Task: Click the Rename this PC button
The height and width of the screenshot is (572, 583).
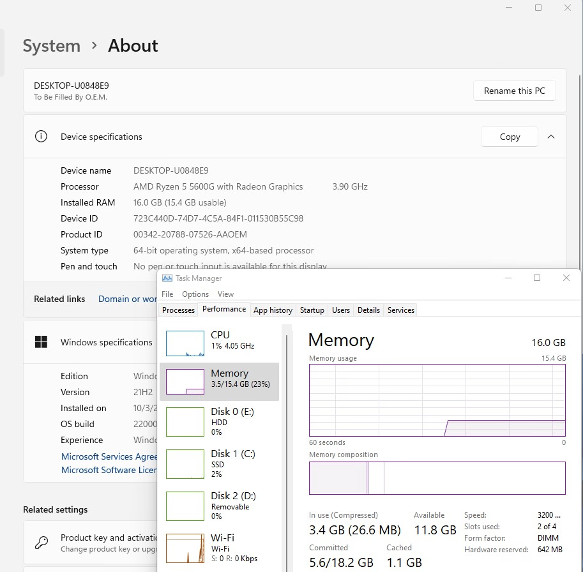Action: pyautogui.click(x=514, y=91)
